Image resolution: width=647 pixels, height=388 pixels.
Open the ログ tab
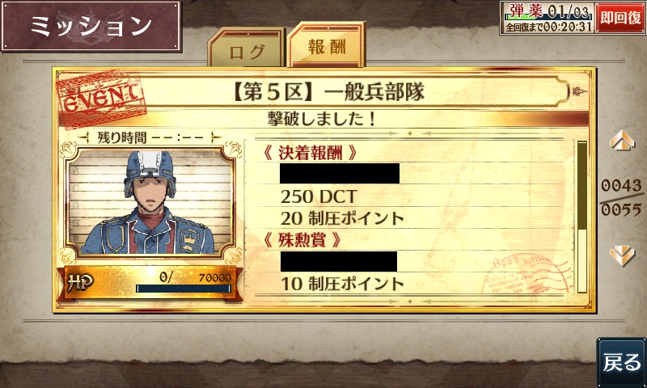click(247, 48)
